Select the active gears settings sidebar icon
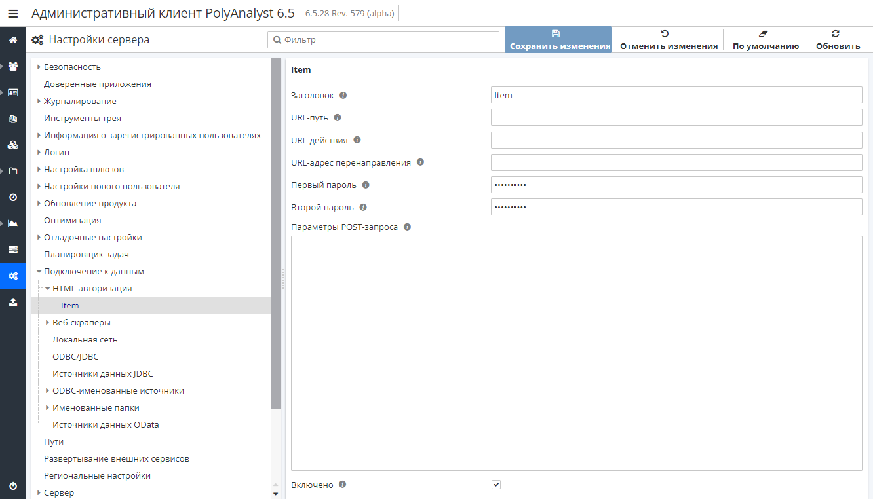This screenshot has width=873, height=499. coord(13,276)
